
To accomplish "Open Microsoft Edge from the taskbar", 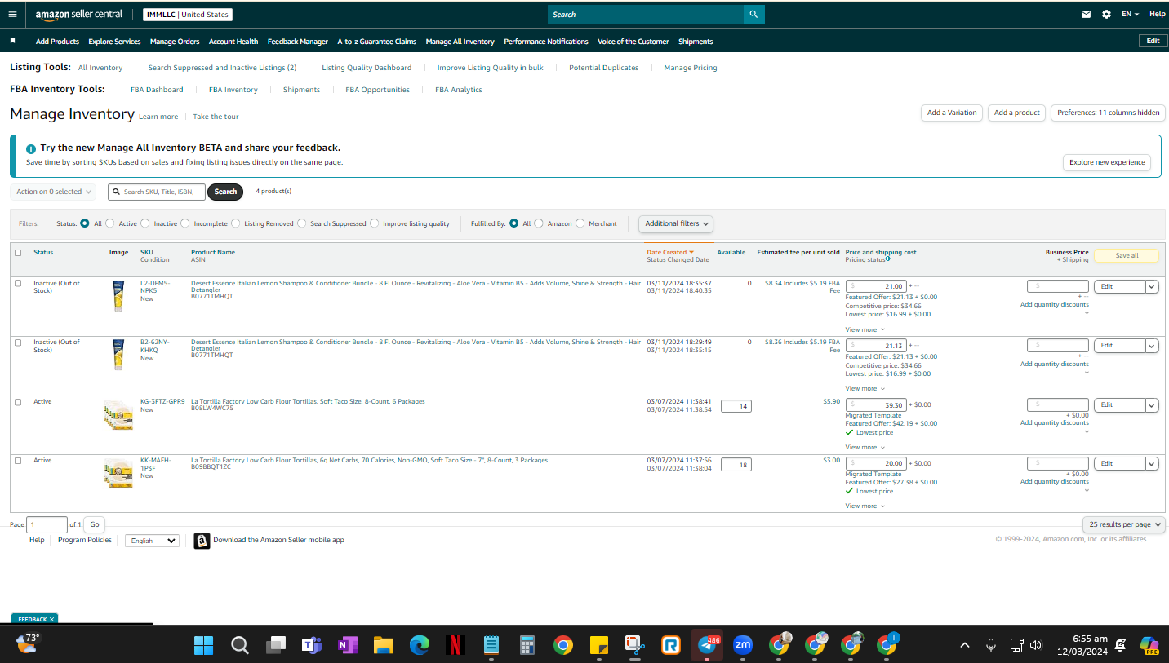I will 419,646.
